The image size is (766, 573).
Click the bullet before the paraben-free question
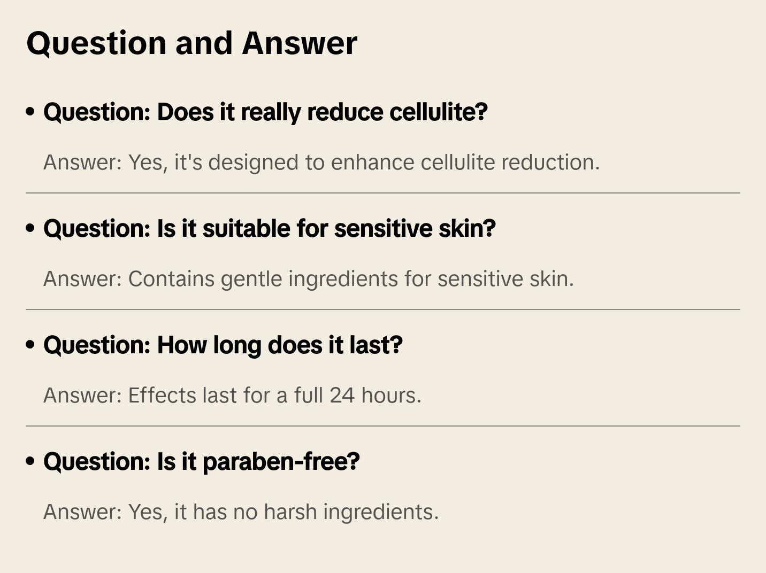pyautogui.click(x=30, y=461)
